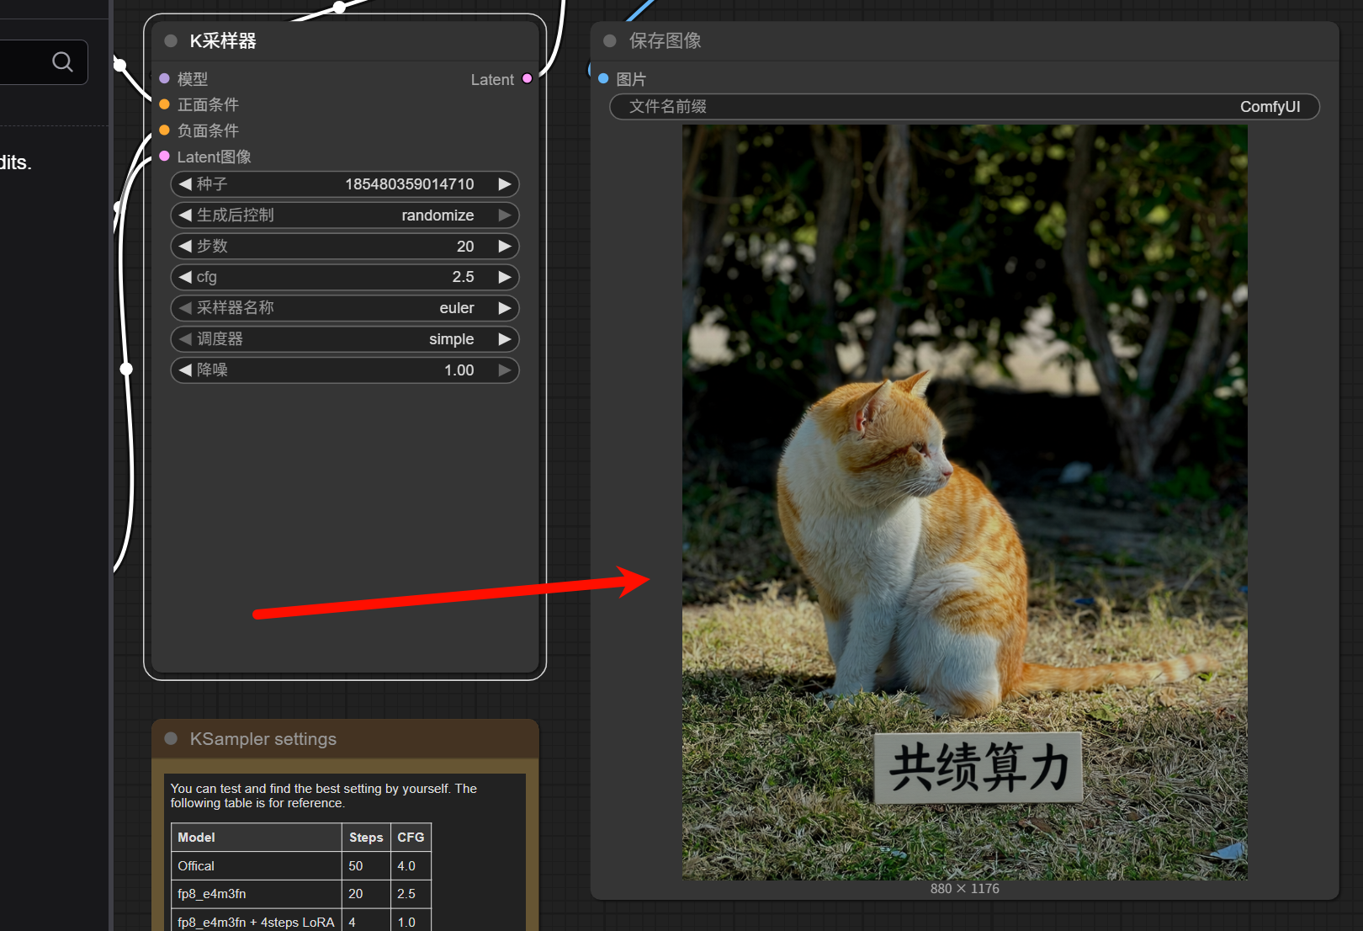This screenshot has height=931, width=1363.
Task: Click the 图片 input socket
Action: tap(603, 78)
